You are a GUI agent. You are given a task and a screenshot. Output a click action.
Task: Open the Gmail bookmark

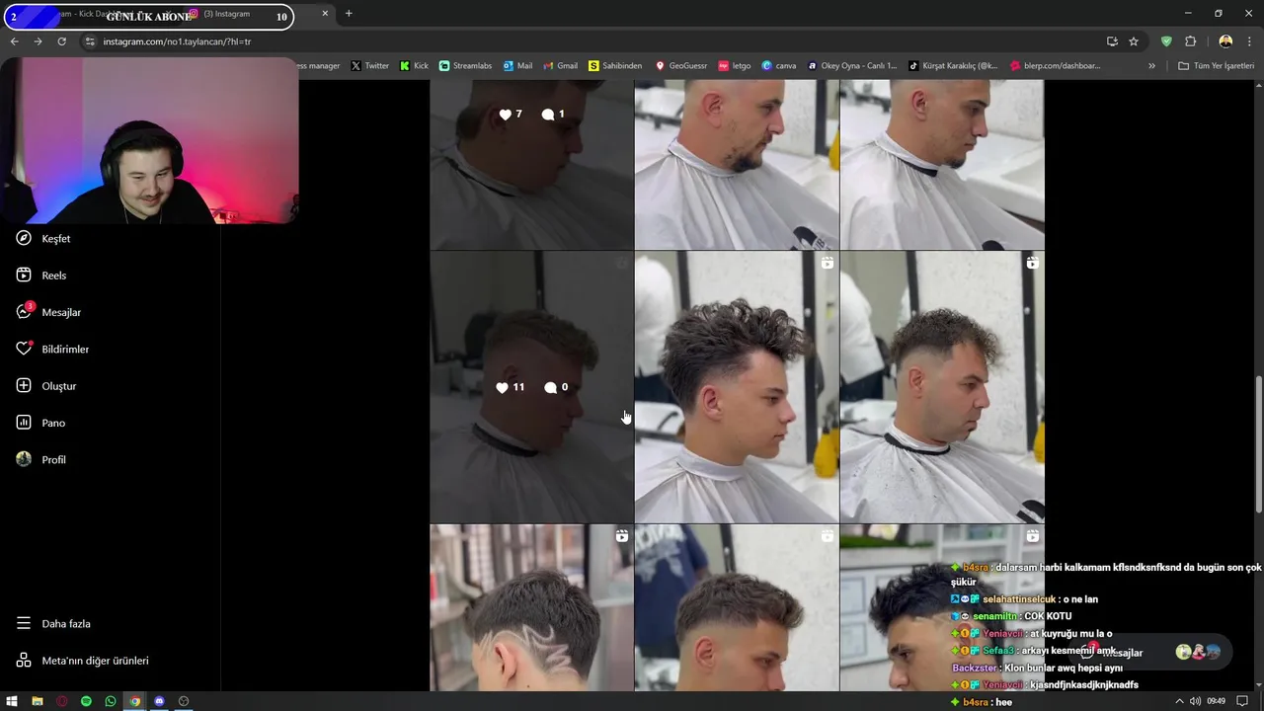pyautogui.click(x=561, y=66)
